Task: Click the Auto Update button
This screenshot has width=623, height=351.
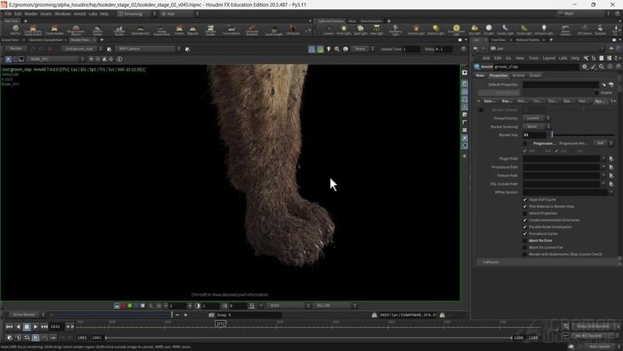Action: (599, 347)
